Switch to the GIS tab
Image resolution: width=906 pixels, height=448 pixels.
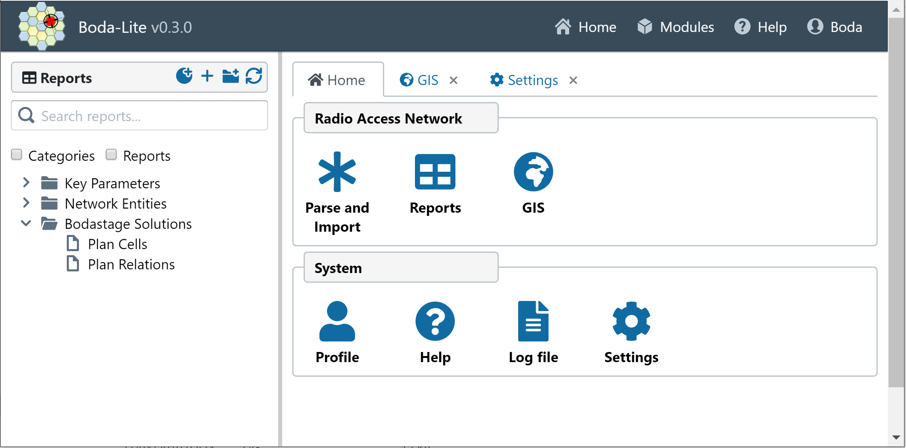[x=420, y=80]
